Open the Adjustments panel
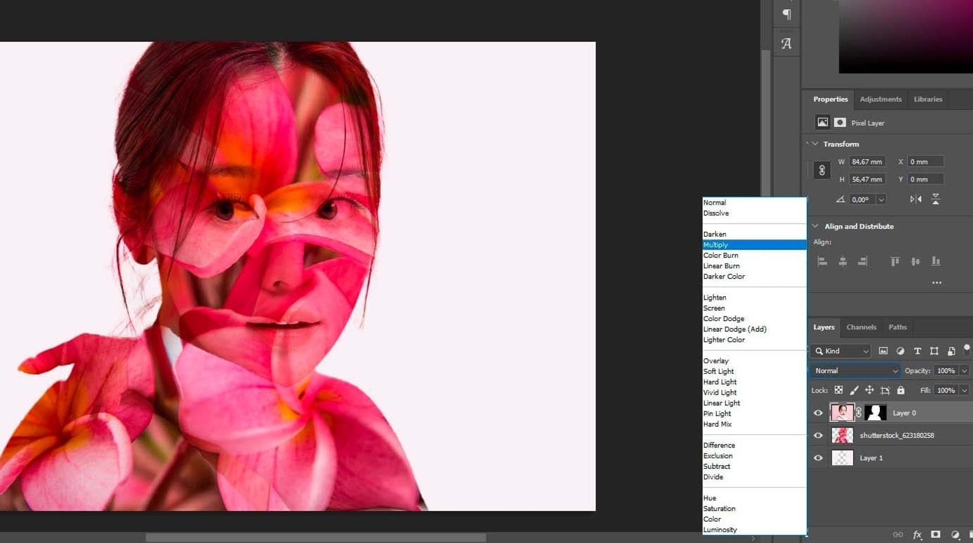The width and height of the screenshot is (973, 543). [x=880, y=99]
